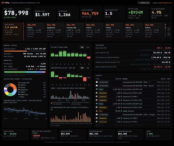Screen dimensions: 174x146
Task: Select 10D in ETF Net Flows
Action: [x=82, y=47]
